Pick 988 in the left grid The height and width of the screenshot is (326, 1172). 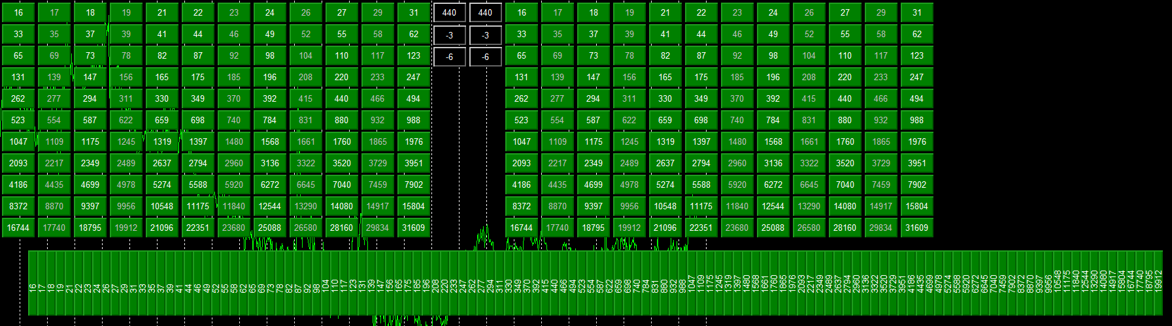coord(414,120)
